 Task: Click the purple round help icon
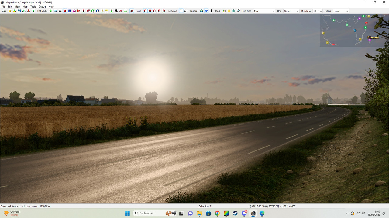click(x=74, y=11)
